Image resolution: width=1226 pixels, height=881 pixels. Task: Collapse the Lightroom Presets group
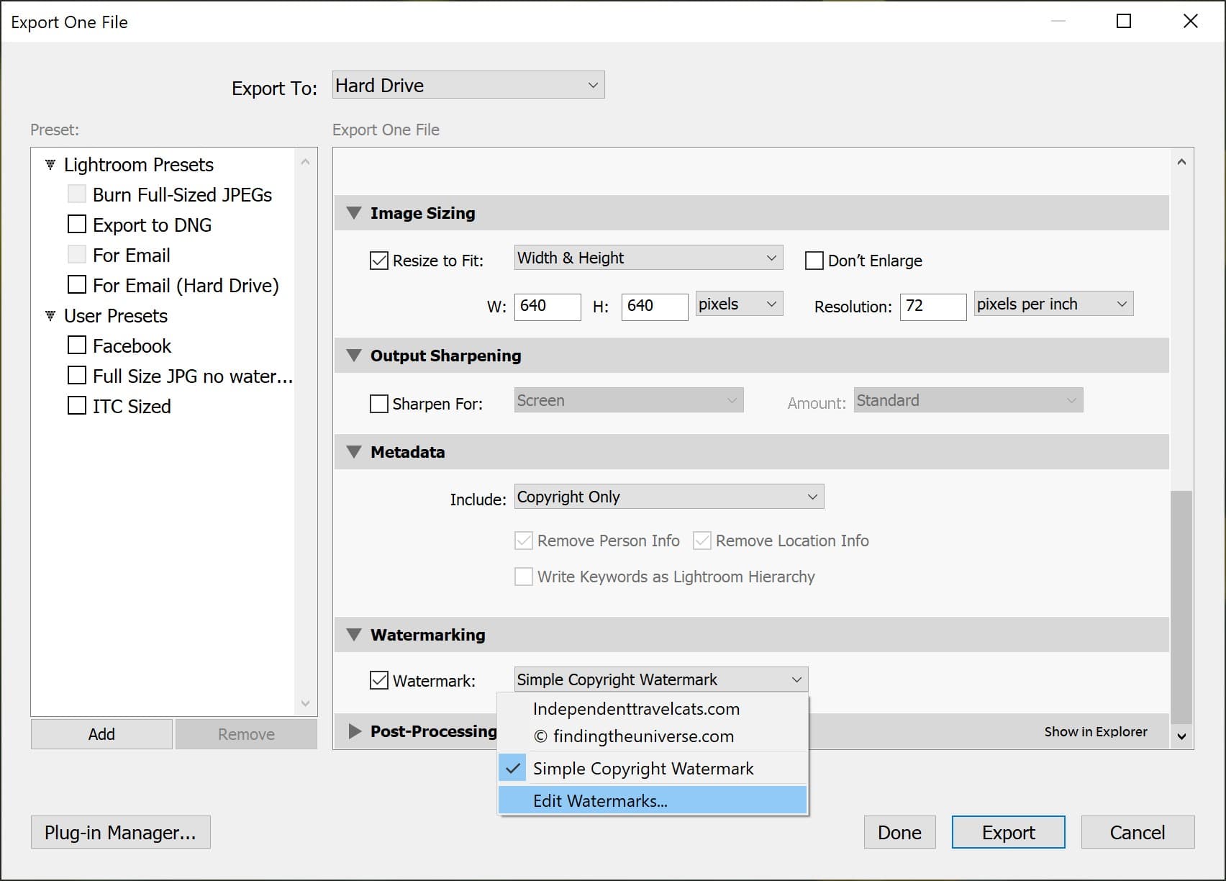[49, 164]
